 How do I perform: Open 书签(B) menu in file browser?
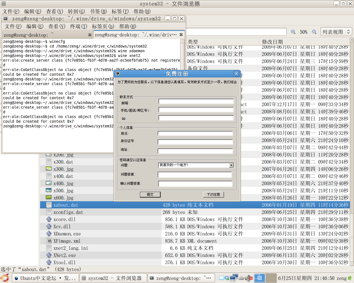point(98,11)
